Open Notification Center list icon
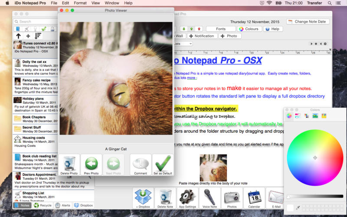 tap(338, 3)
